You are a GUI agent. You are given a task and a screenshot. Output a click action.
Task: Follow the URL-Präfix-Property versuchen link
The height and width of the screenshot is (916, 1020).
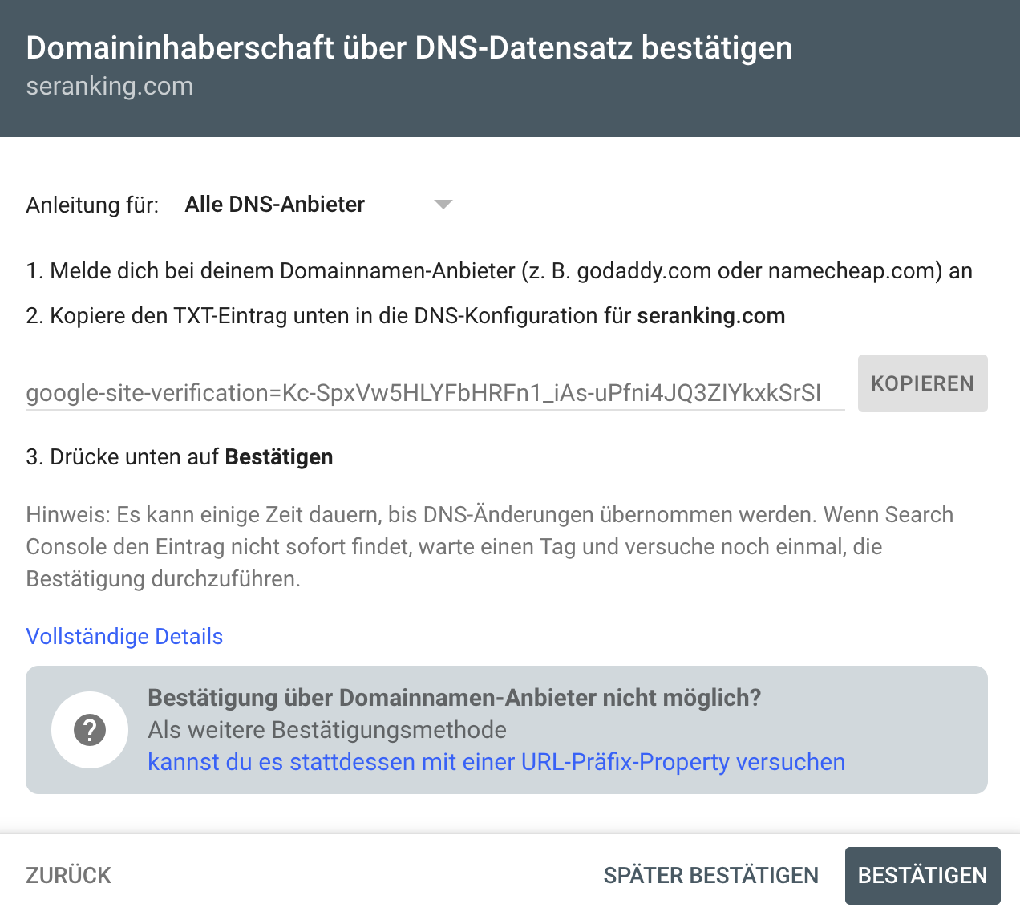[x=496, y=762]
